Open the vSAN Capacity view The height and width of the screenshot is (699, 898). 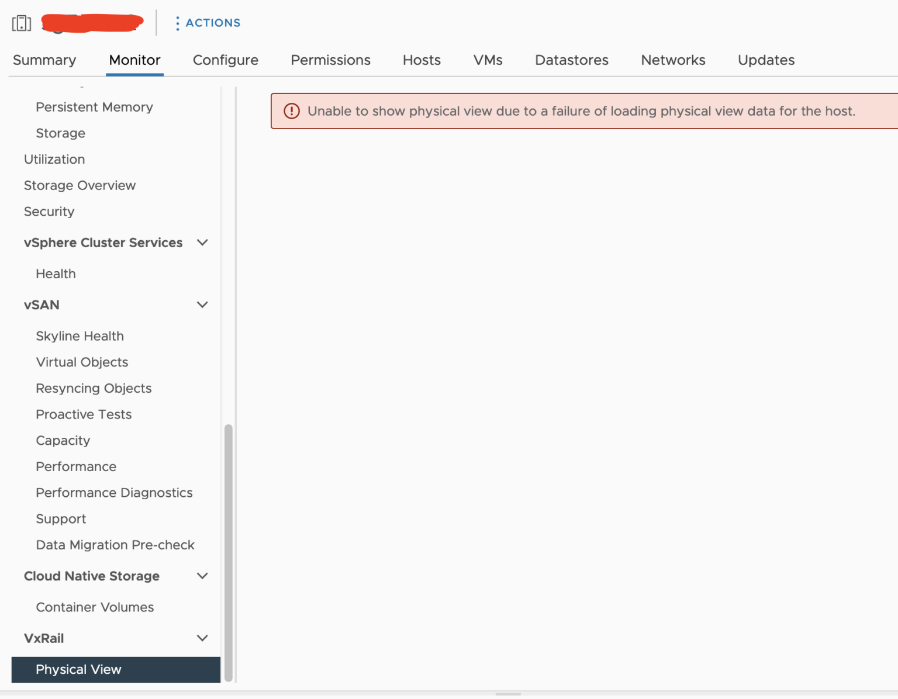click(63, 441)
